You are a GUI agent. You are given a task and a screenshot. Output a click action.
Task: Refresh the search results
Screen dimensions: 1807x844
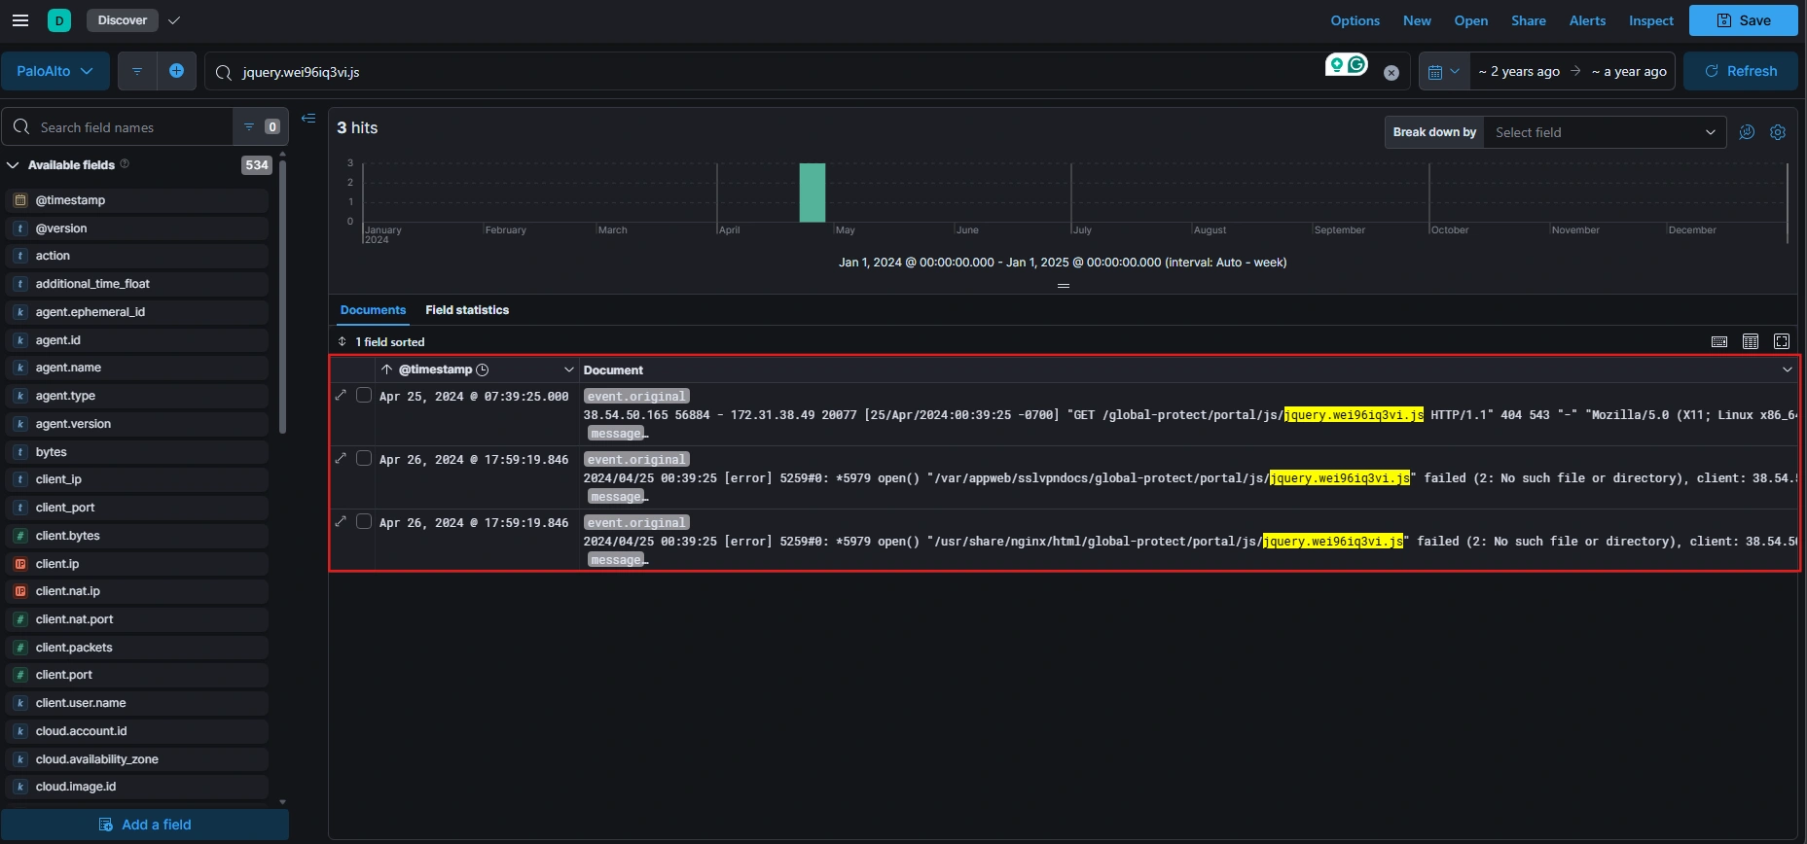1740,71
